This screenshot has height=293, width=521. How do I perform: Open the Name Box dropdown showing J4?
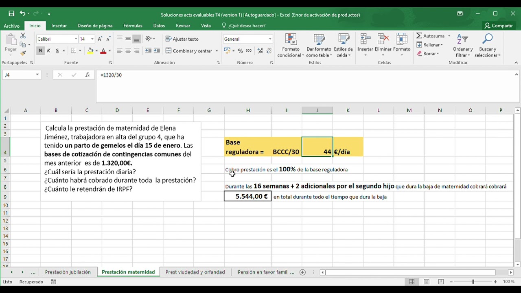pyautogui.click(x=37, y=75)
